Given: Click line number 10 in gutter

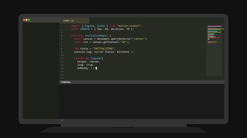Looking at the screenshot, I should pyautogui.click(x=62, y=55).
